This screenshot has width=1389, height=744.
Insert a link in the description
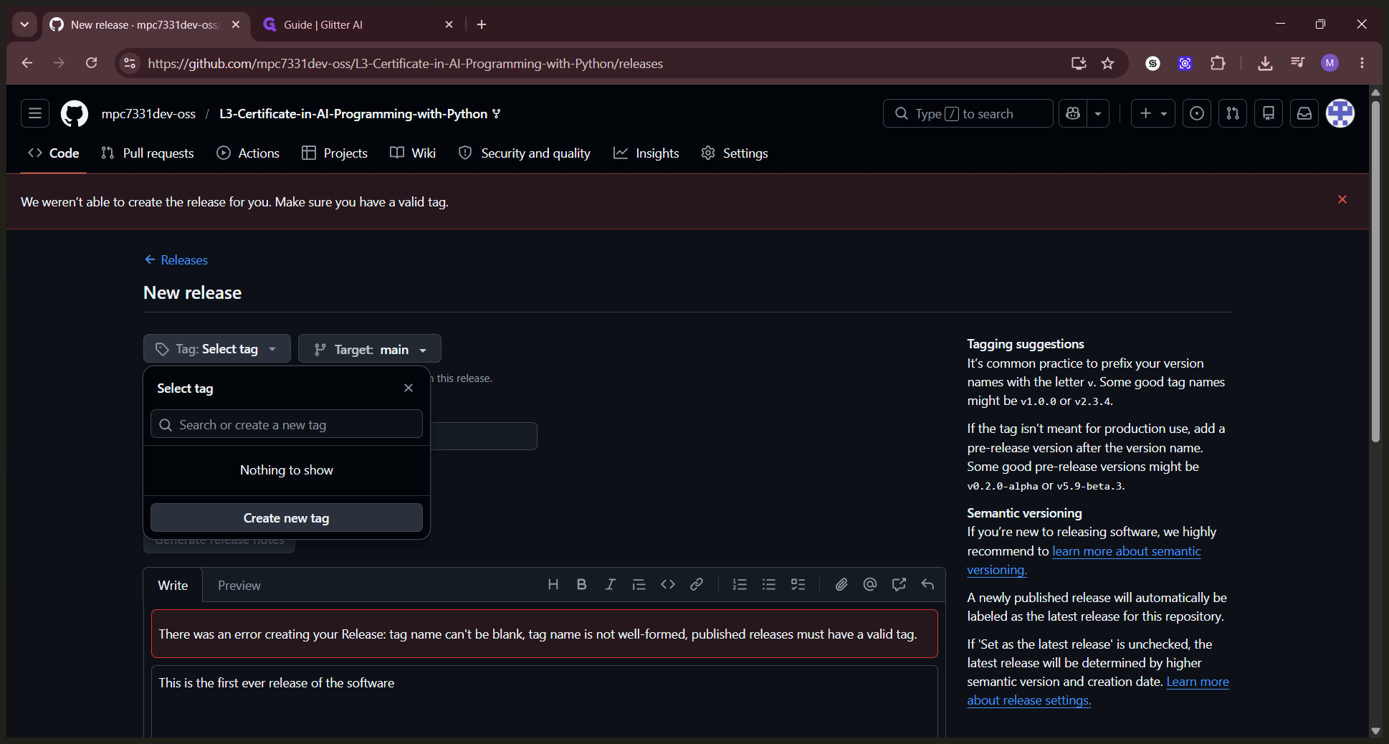(x=697, y=585)
